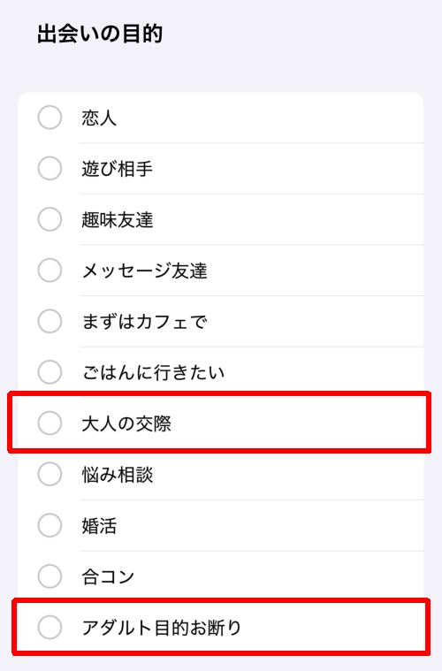Tap the 婚活 row label
This screenshot has width=442, height=671.
pos(99,525)
